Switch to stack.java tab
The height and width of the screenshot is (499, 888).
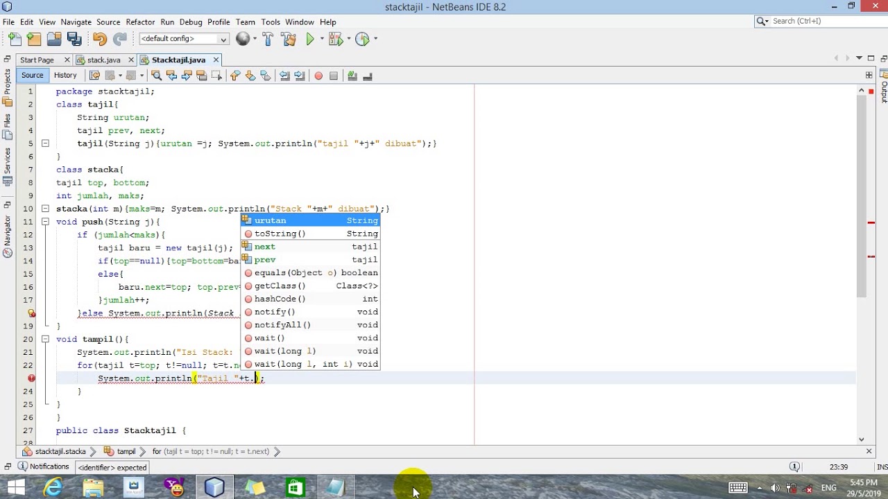[103, 60]
